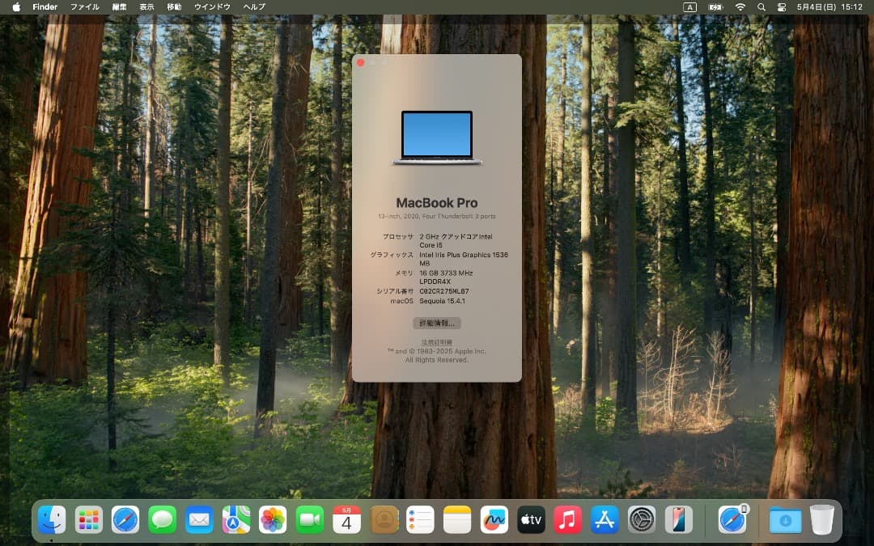874x546 pixels.
Task: Open Launchpad from the Dock
Action: tap(89, 520)
